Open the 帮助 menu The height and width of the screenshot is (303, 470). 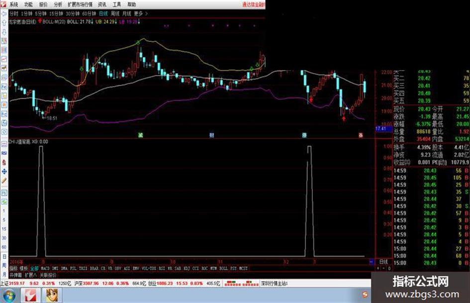(x=132, y=4)
